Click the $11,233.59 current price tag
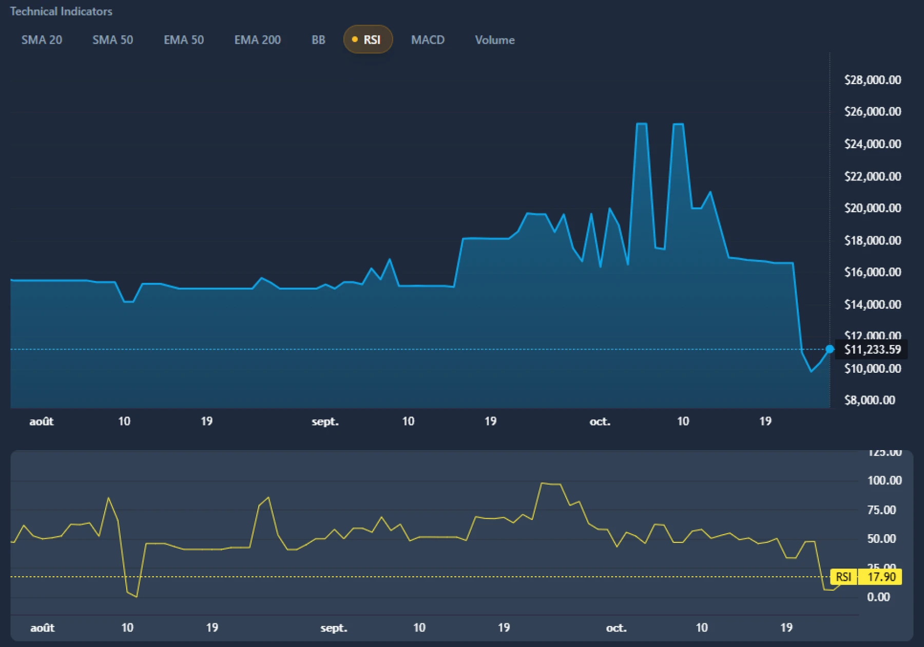 point(872,350)
